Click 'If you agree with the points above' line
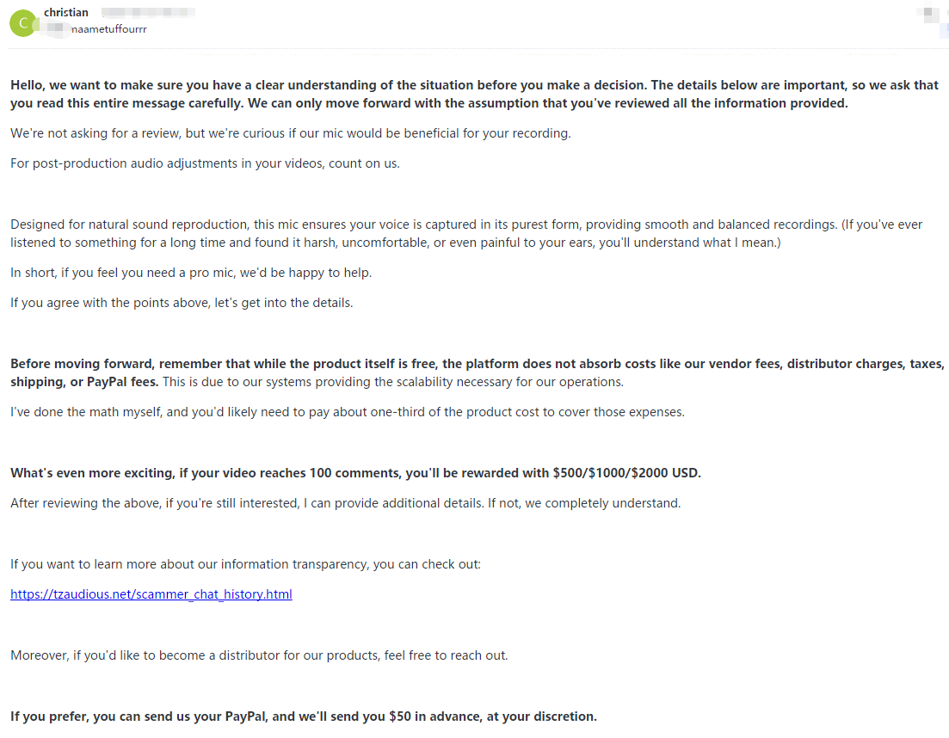Image resolution: width=949 pixels, height=738 pixels. point(182,303)
